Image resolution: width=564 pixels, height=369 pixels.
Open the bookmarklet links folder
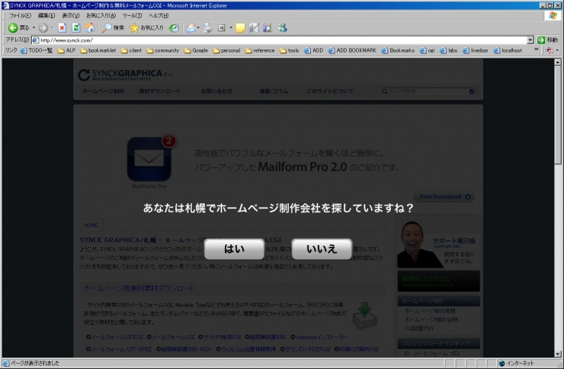tap(98, 51)
